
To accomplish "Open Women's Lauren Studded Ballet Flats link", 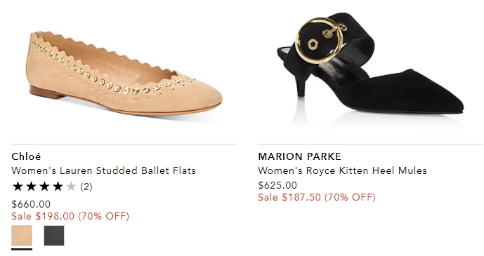I will tap(104, 170).
